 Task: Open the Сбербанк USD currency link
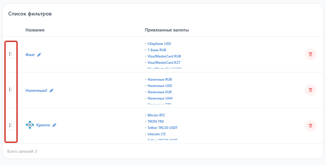(159, 44)
